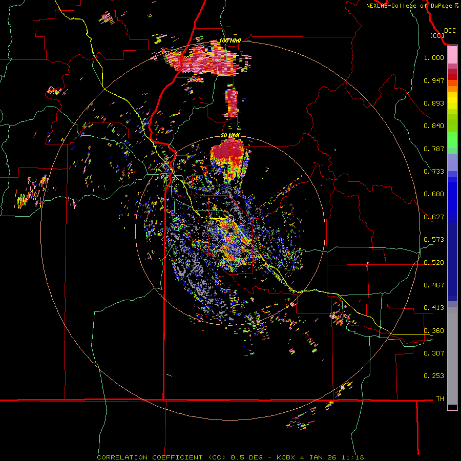Click the KCBX station identifier in caption
Screen dimensions: 461x461
coord(285,457)
